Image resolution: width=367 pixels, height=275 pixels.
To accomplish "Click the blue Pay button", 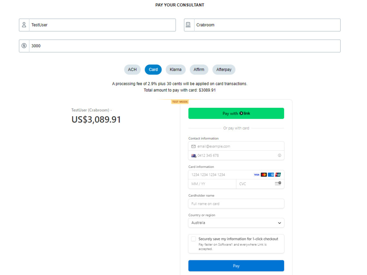I will (x=236, y=266).
